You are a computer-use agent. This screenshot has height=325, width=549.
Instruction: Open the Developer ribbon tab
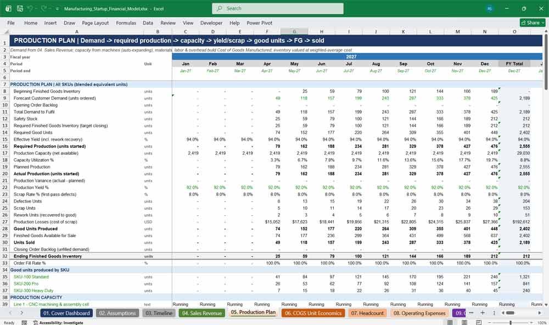(x=211, y=23)
